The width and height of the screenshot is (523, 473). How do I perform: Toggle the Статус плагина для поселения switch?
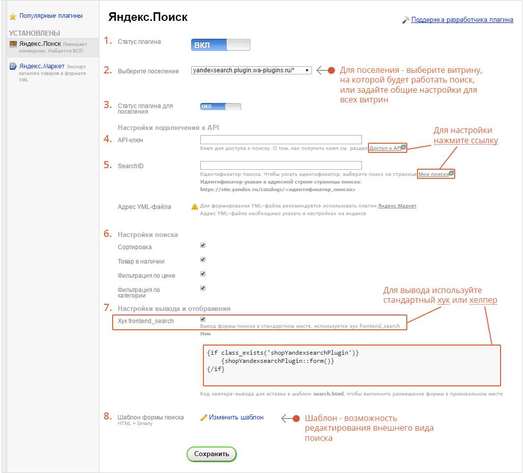pos(221,107)
